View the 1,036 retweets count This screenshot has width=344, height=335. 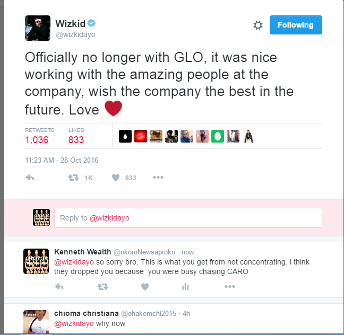click(37, 140)
